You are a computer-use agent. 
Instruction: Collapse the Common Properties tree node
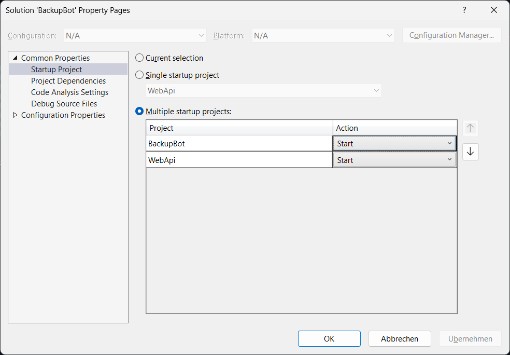coord(15,58)
